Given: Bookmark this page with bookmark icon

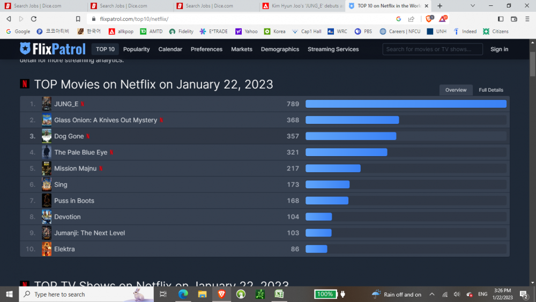Looking at the screenshot, I should (x=78, y=19).
